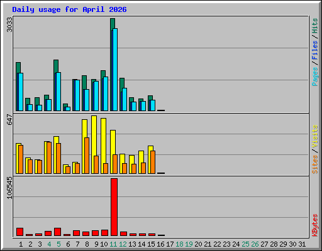Click the Pages legend label
This screenshot has width=322, height=251.
click(x=315, y=77)
